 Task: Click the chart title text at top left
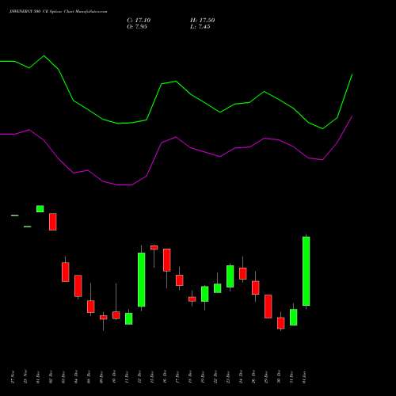click(59, 12)
